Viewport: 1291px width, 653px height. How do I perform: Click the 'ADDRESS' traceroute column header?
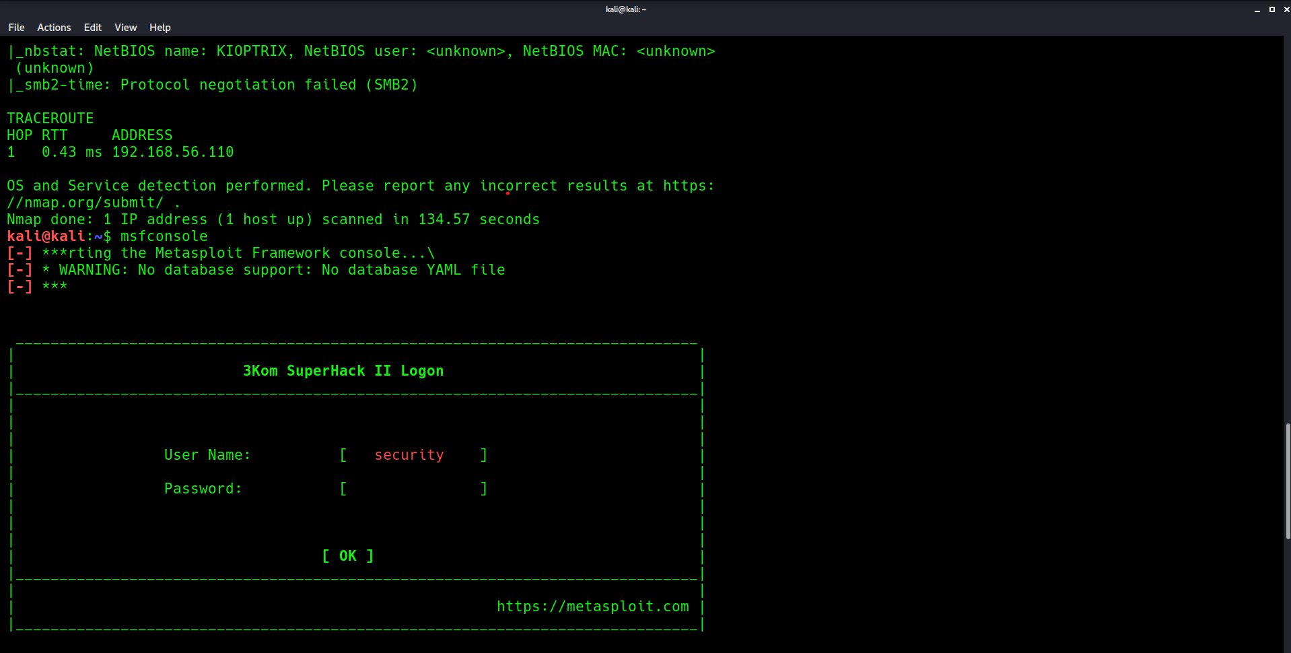(x=142, y=135)
